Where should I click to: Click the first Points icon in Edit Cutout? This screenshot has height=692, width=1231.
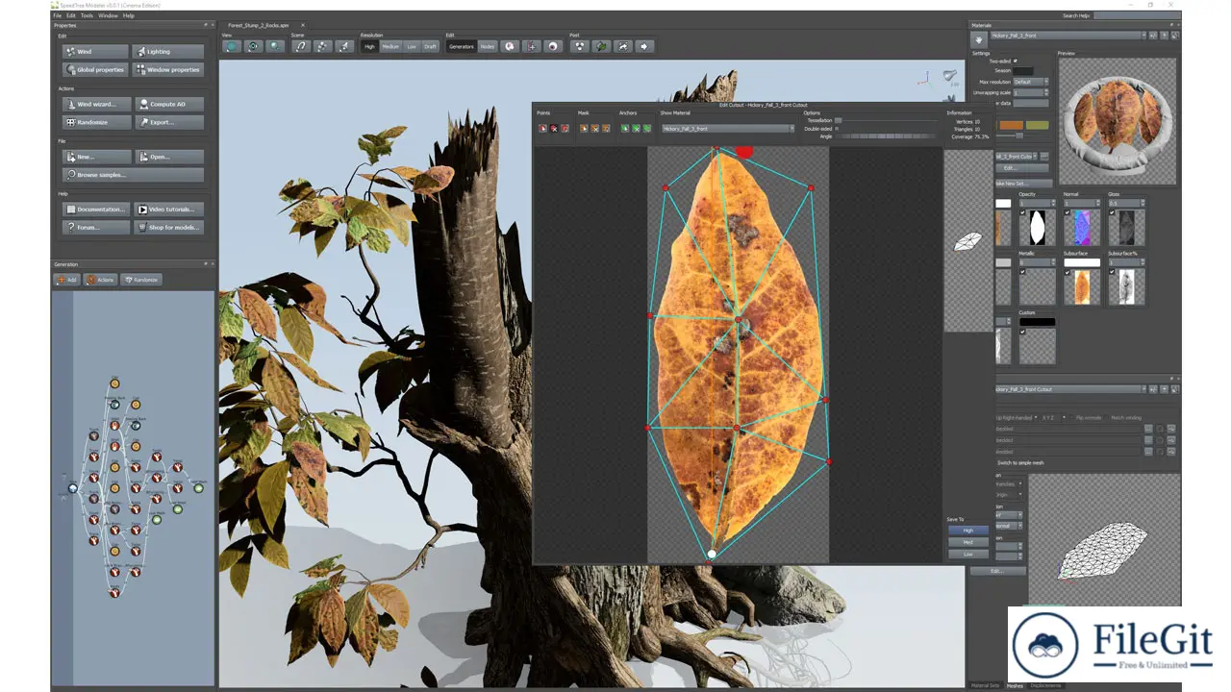click(x=542, y=127)
